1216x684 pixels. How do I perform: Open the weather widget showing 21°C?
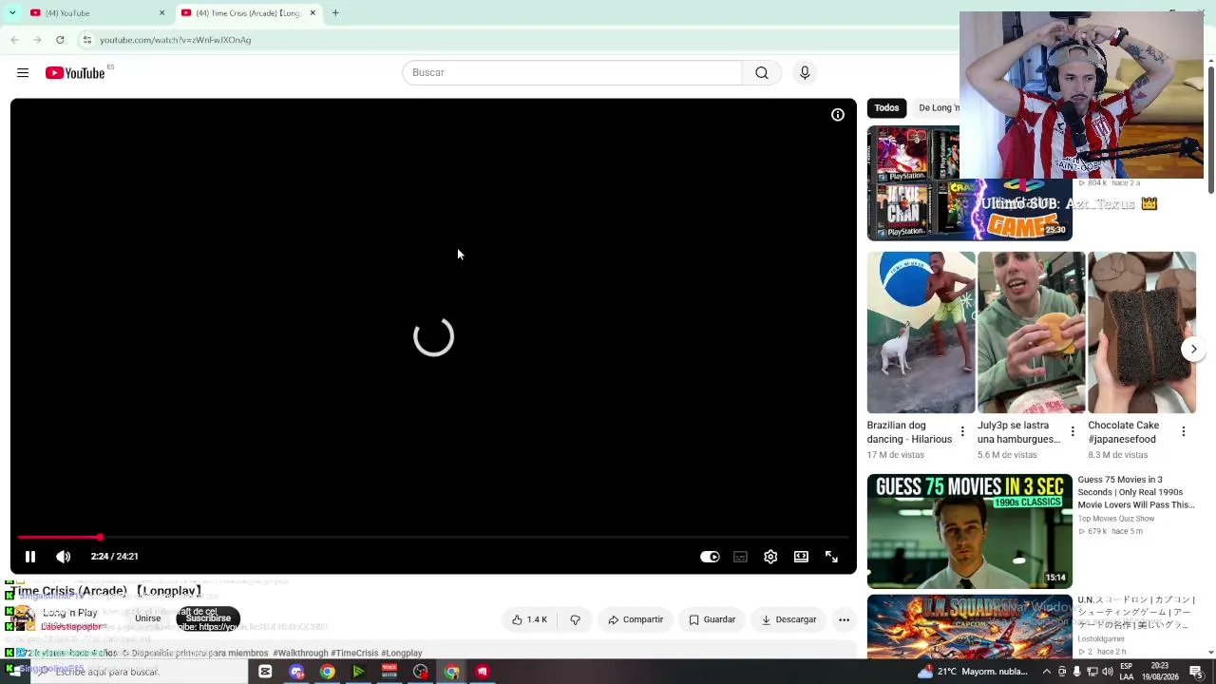[972, 672]
